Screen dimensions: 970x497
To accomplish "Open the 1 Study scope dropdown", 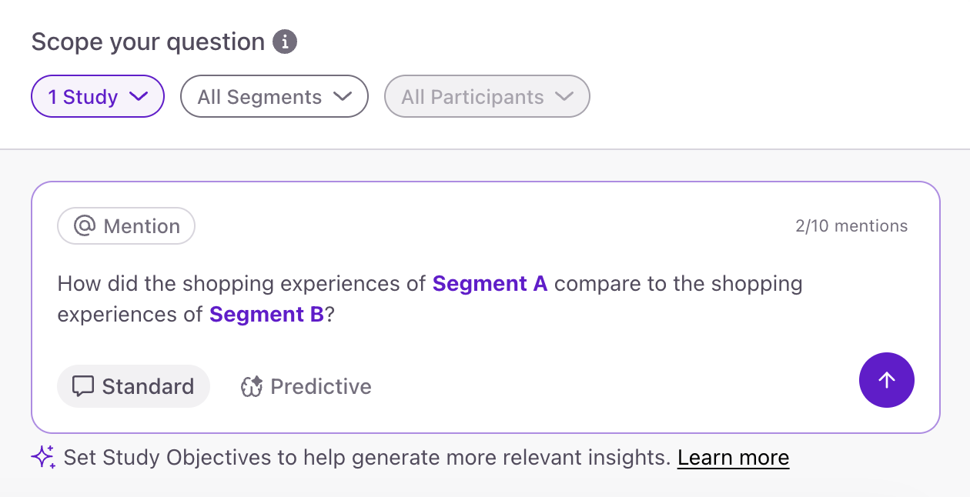I will point(98,97).
